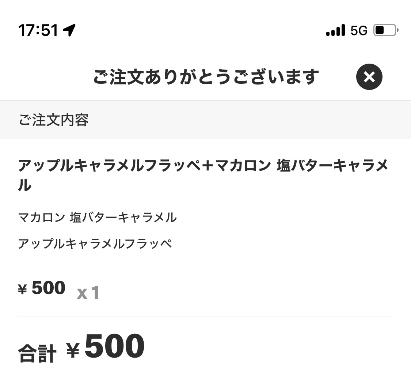411x381 pixels.
Task: Close the order confirmation screen
Action: [369, 77]
